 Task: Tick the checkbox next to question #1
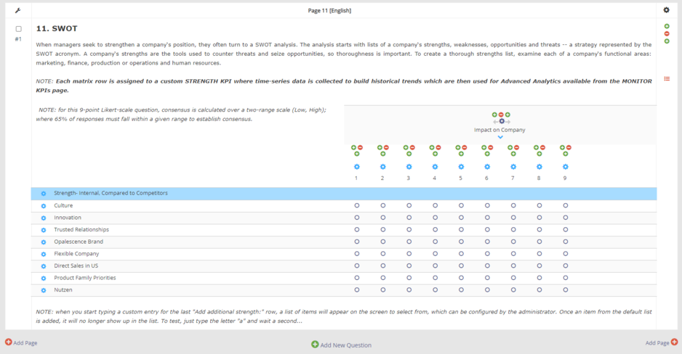pos(19,29)
